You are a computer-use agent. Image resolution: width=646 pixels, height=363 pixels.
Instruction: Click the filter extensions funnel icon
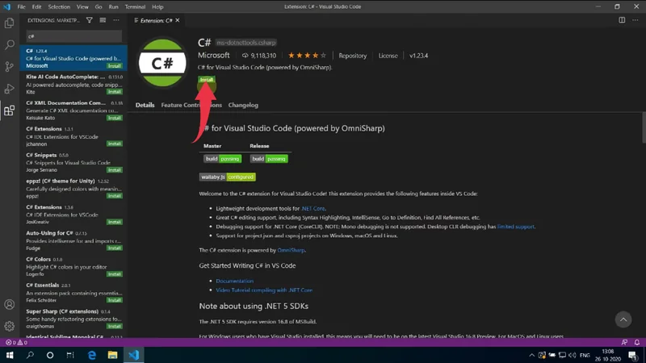90,20
